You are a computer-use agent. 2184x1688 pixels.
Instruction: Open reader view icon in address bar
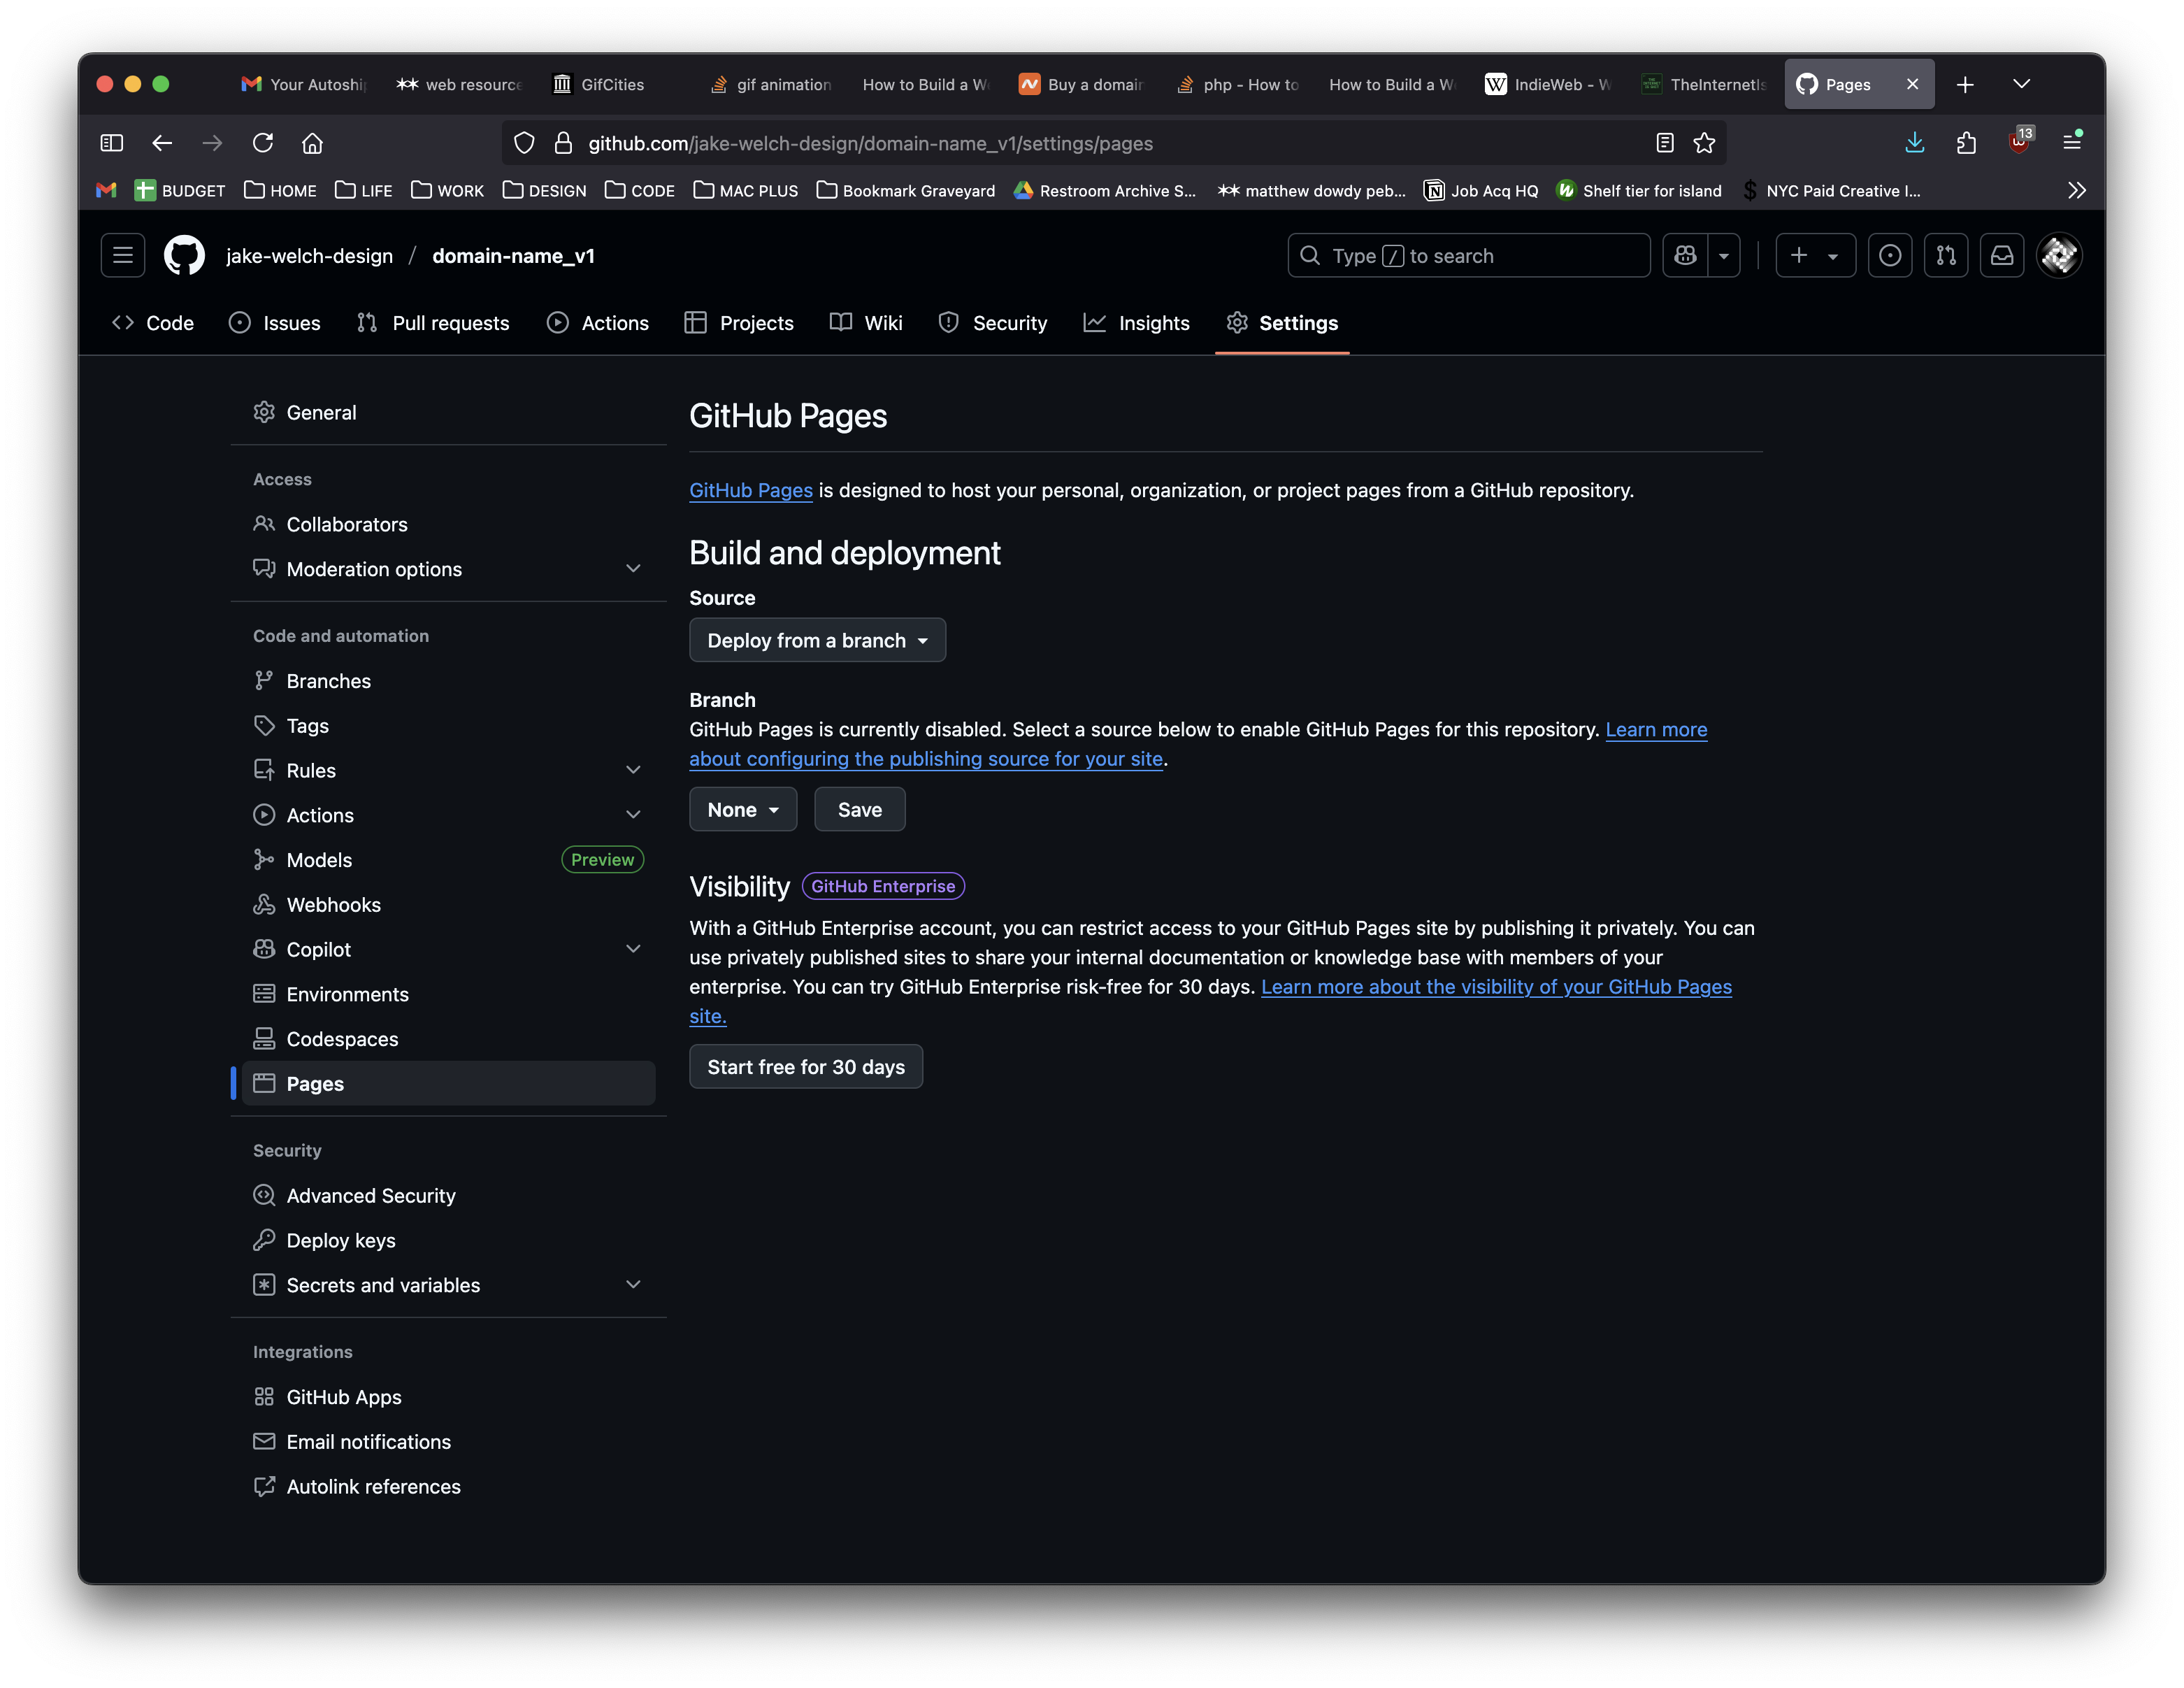[x=1665, y=143]
